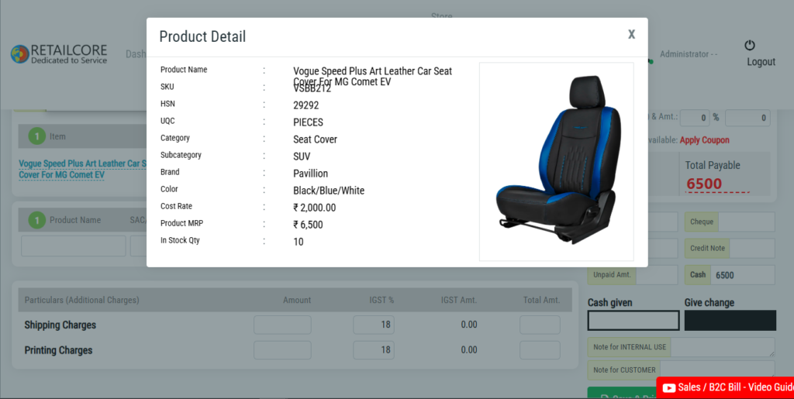Click the green Item number badge
794x399 pixels.
pos(37,136)
